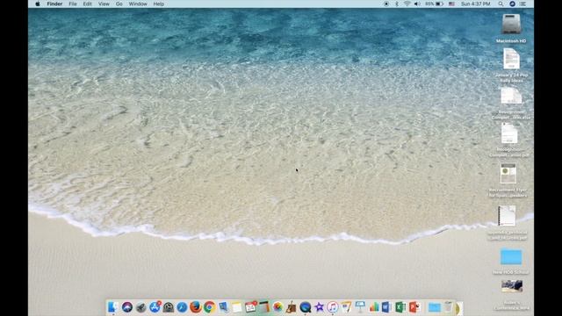Open the Notes app in Dock

(237, 307)
